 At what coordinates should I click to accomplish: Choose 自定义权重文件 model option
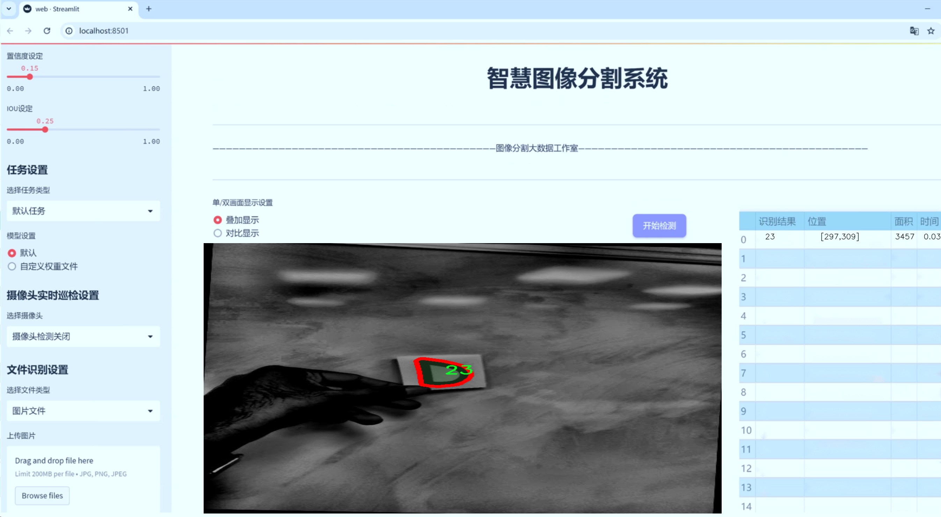pyautogui.click(x=12, y=266)
